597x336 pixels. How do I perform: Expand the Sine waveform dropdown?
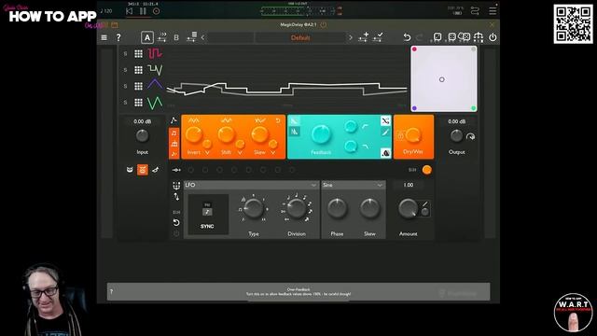(354, 185)
